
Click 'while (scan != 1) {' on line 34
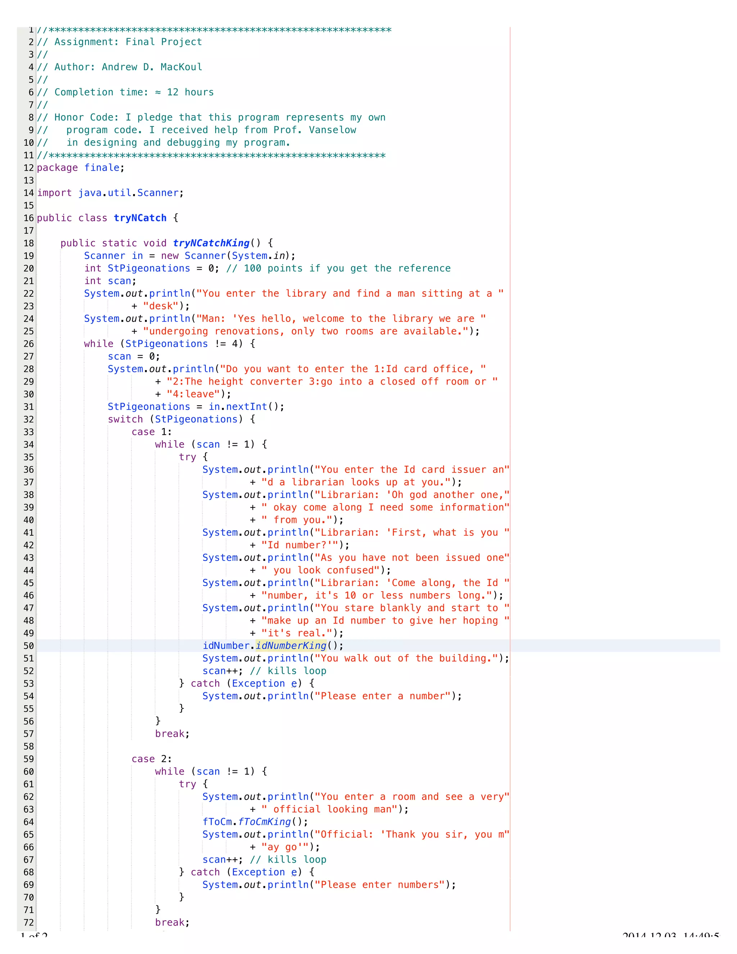pos(211,444)
